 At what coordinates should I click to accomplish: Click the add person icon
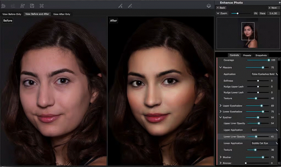coord(22,6)
